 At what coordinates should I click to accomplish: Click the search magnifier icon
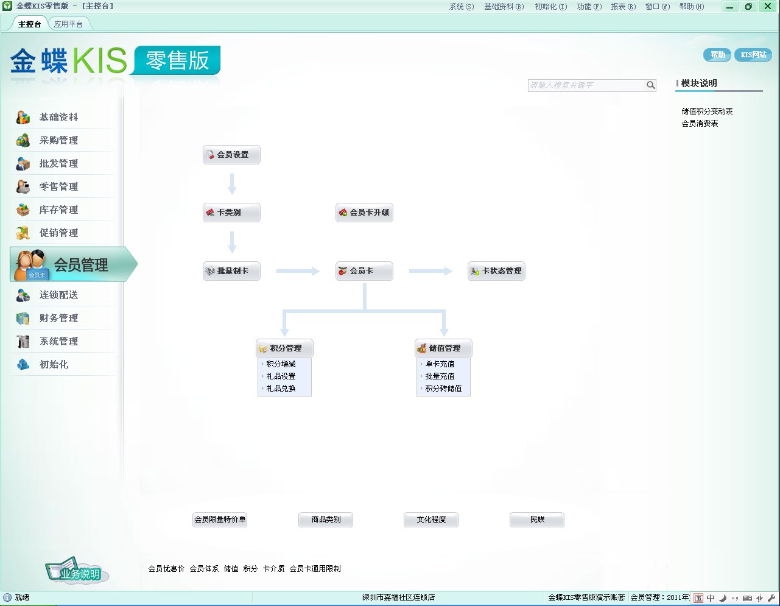click(x=650, y=85)
